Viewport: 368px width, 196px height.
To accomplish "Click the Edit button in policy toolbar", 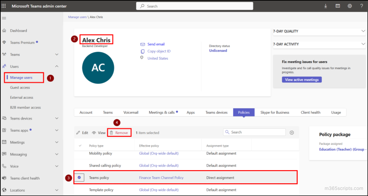I will (82, 133).
